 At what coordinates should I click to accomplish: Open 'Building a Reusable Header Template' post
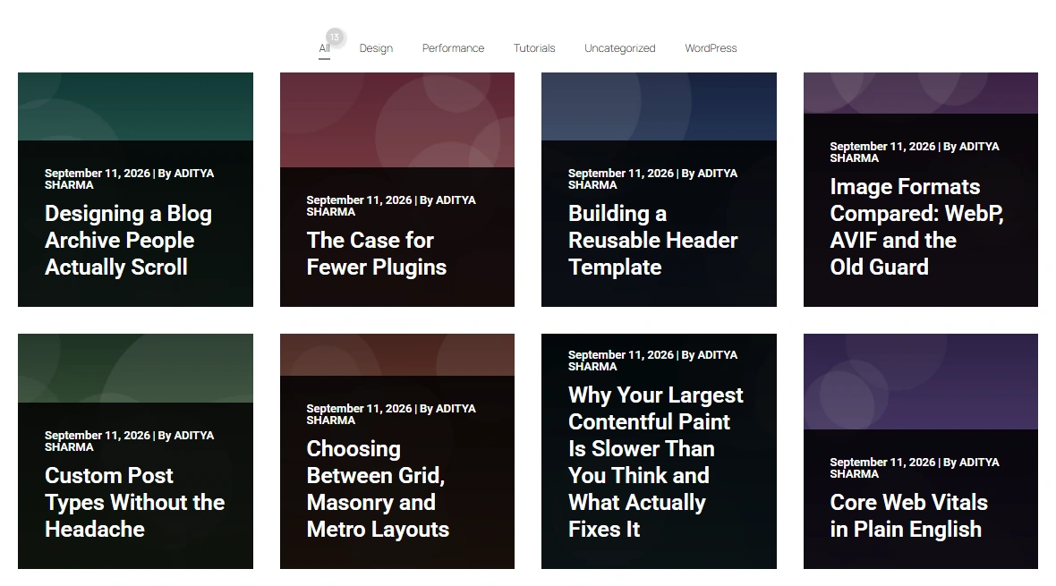[652, 241]
